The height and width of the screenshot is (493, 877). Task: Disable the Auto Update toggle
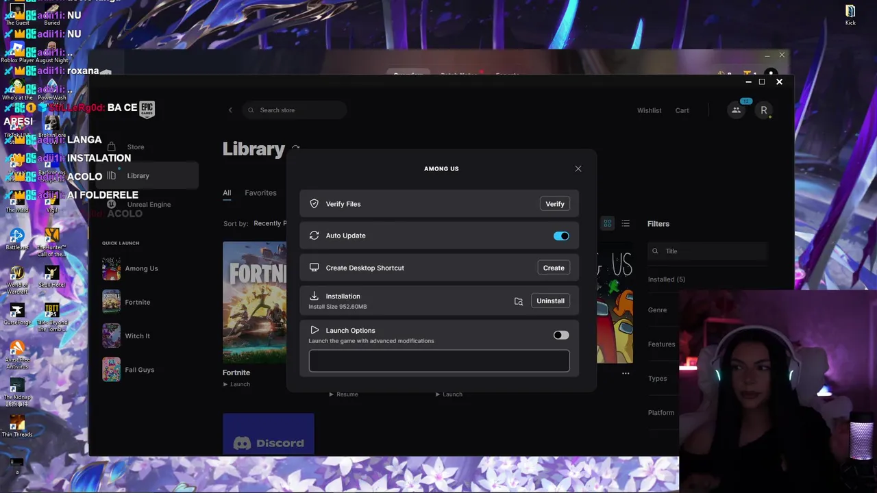click(x=561, y=236)
